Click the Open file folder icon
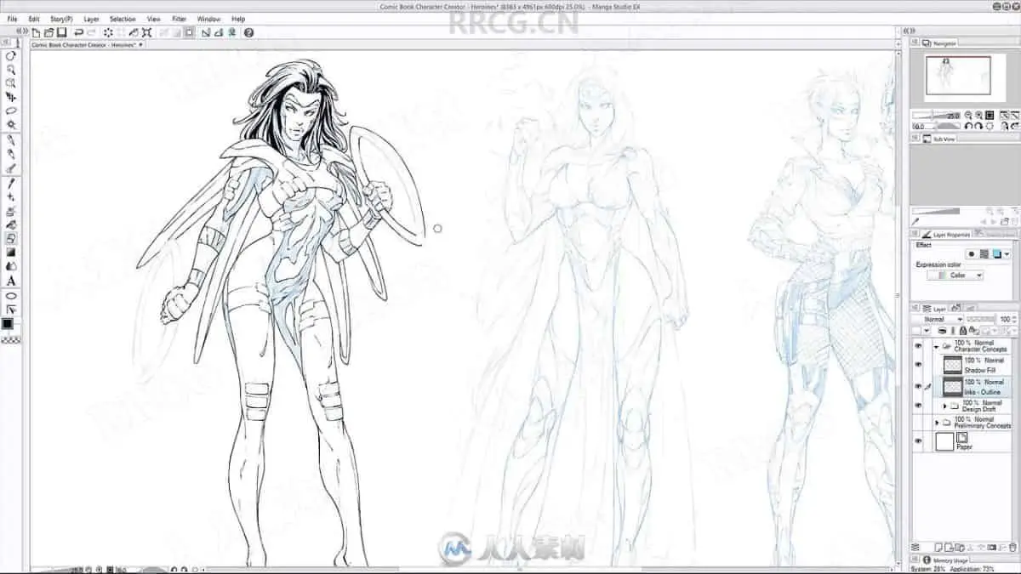Screen dimensions: 1021x574 pos(48,32)
